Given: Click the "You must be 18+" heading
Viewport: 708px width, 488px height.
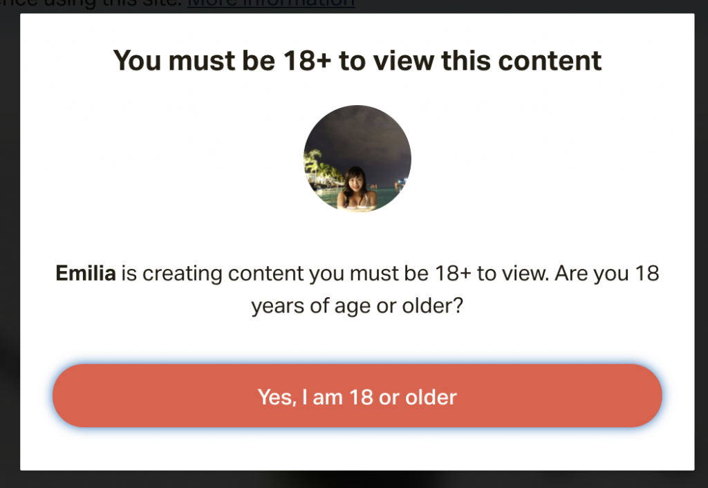Looking at the screenshot, I should [357, 61].
